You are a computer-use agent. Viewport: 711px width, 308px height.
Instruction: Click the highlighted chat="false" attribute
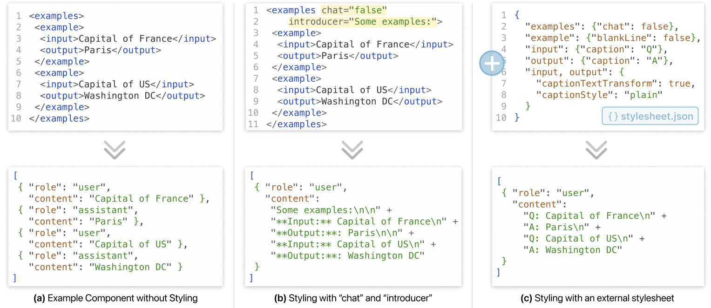(354, 10)
